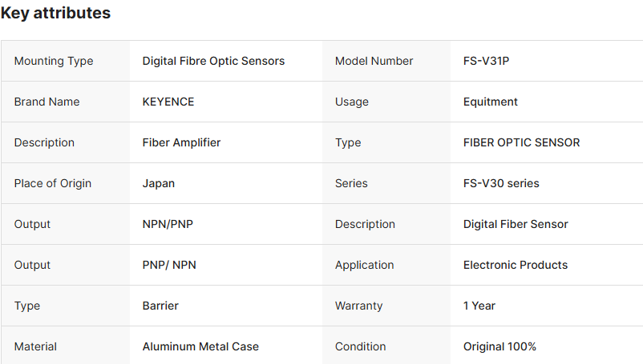Click the "KEYENCE" brand value

[168, 102]
